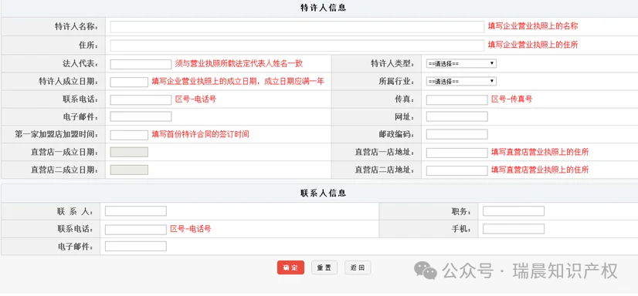Click the 电子邮件 field under 联系人信息
The height and width of the screenshot is (296, 638).
point(135,246)
